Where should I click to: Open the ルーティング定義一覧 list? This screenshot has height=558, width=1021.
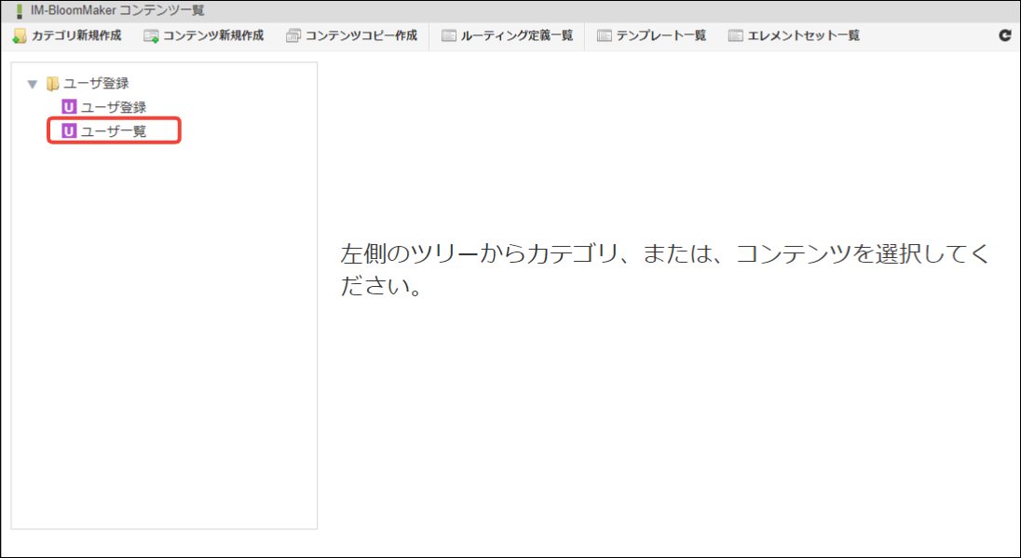(x=508, y=35)
